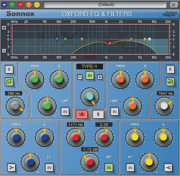Select the blue LF node on graph
180x176 pixels.
(x=57, y=39)
